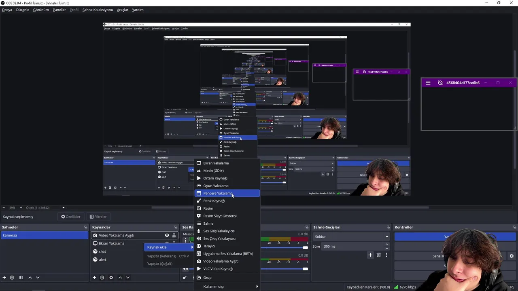518x291 pixels.
Task: Choose Oyun Yakalama source type
Action: pyautogui.click(x=227, y=186)
